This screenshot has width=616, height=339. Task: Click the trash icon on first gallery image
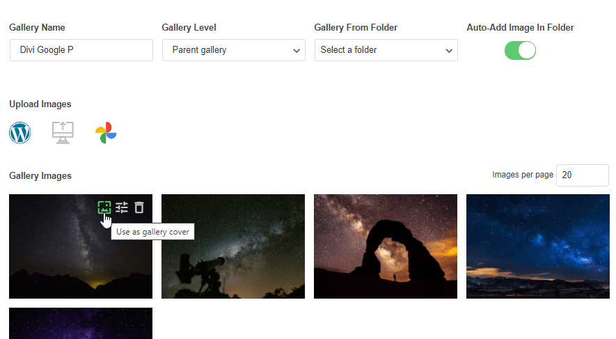pyautogui.click(x=139, y=207)
